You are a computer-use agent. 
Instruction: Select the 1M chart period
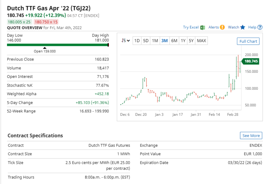tap(155, 41)
